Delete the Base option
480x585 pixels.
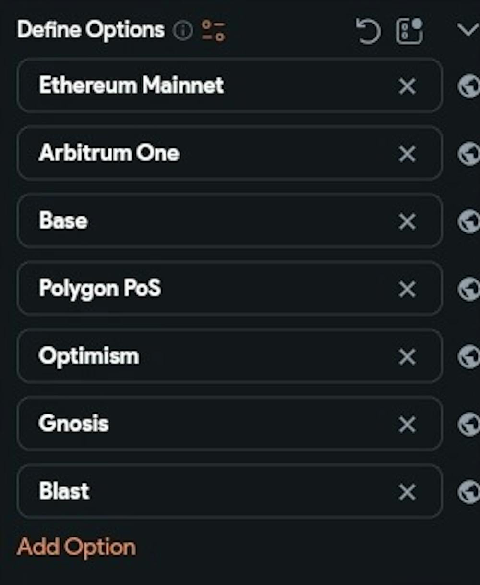(407, 222)
